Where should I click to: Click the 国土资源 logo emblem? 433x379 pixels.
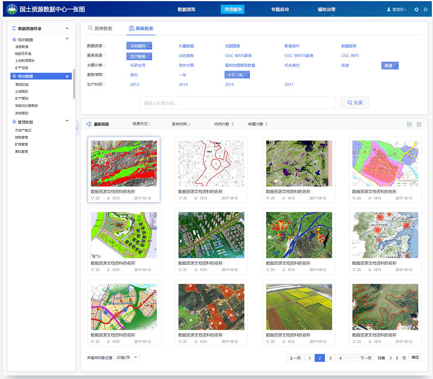11,9
